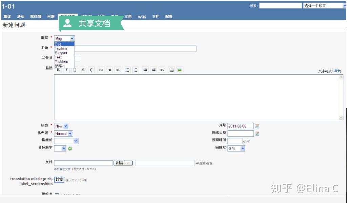
Task: Open the 活动 menu tab
Action: tap(21, 16)
